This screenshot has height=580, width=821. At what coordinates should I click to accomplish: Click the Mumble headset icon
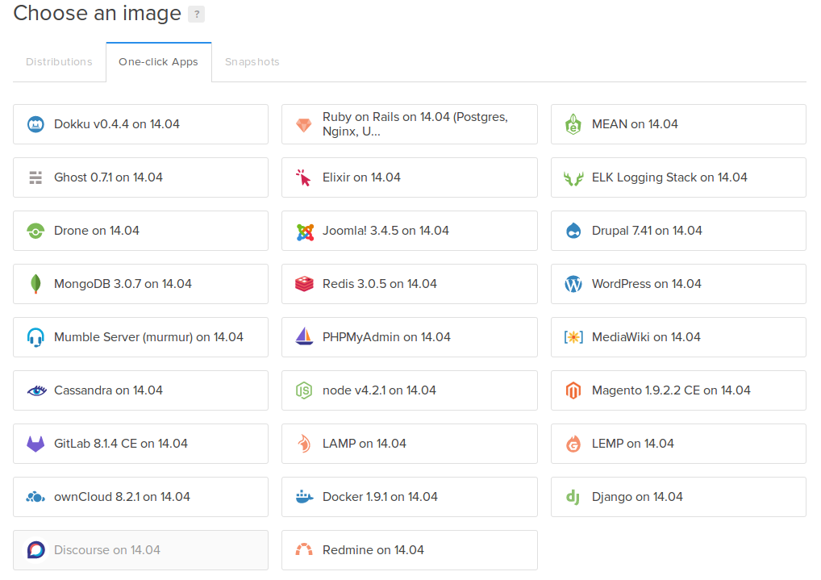[35, 337]
